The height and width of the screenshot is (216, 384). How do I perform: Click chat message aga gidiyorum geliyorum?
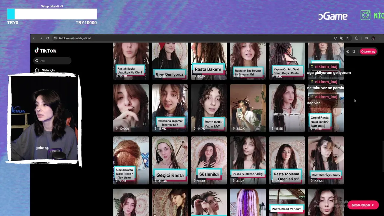point(329,73)
